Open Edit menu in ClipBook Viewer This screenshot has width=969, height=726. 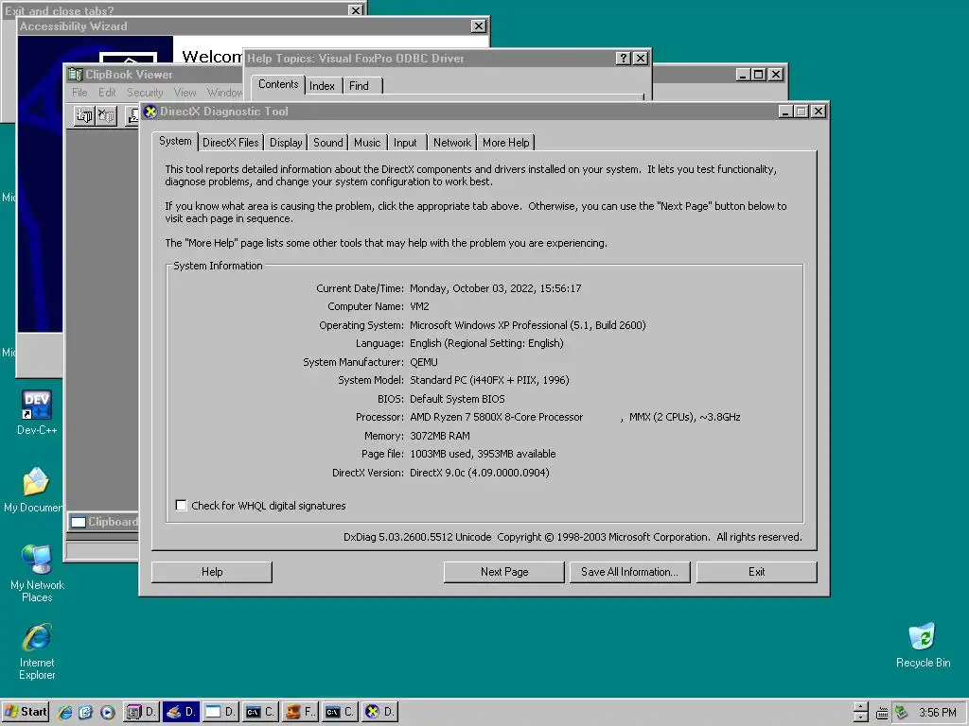coord(107,93)
